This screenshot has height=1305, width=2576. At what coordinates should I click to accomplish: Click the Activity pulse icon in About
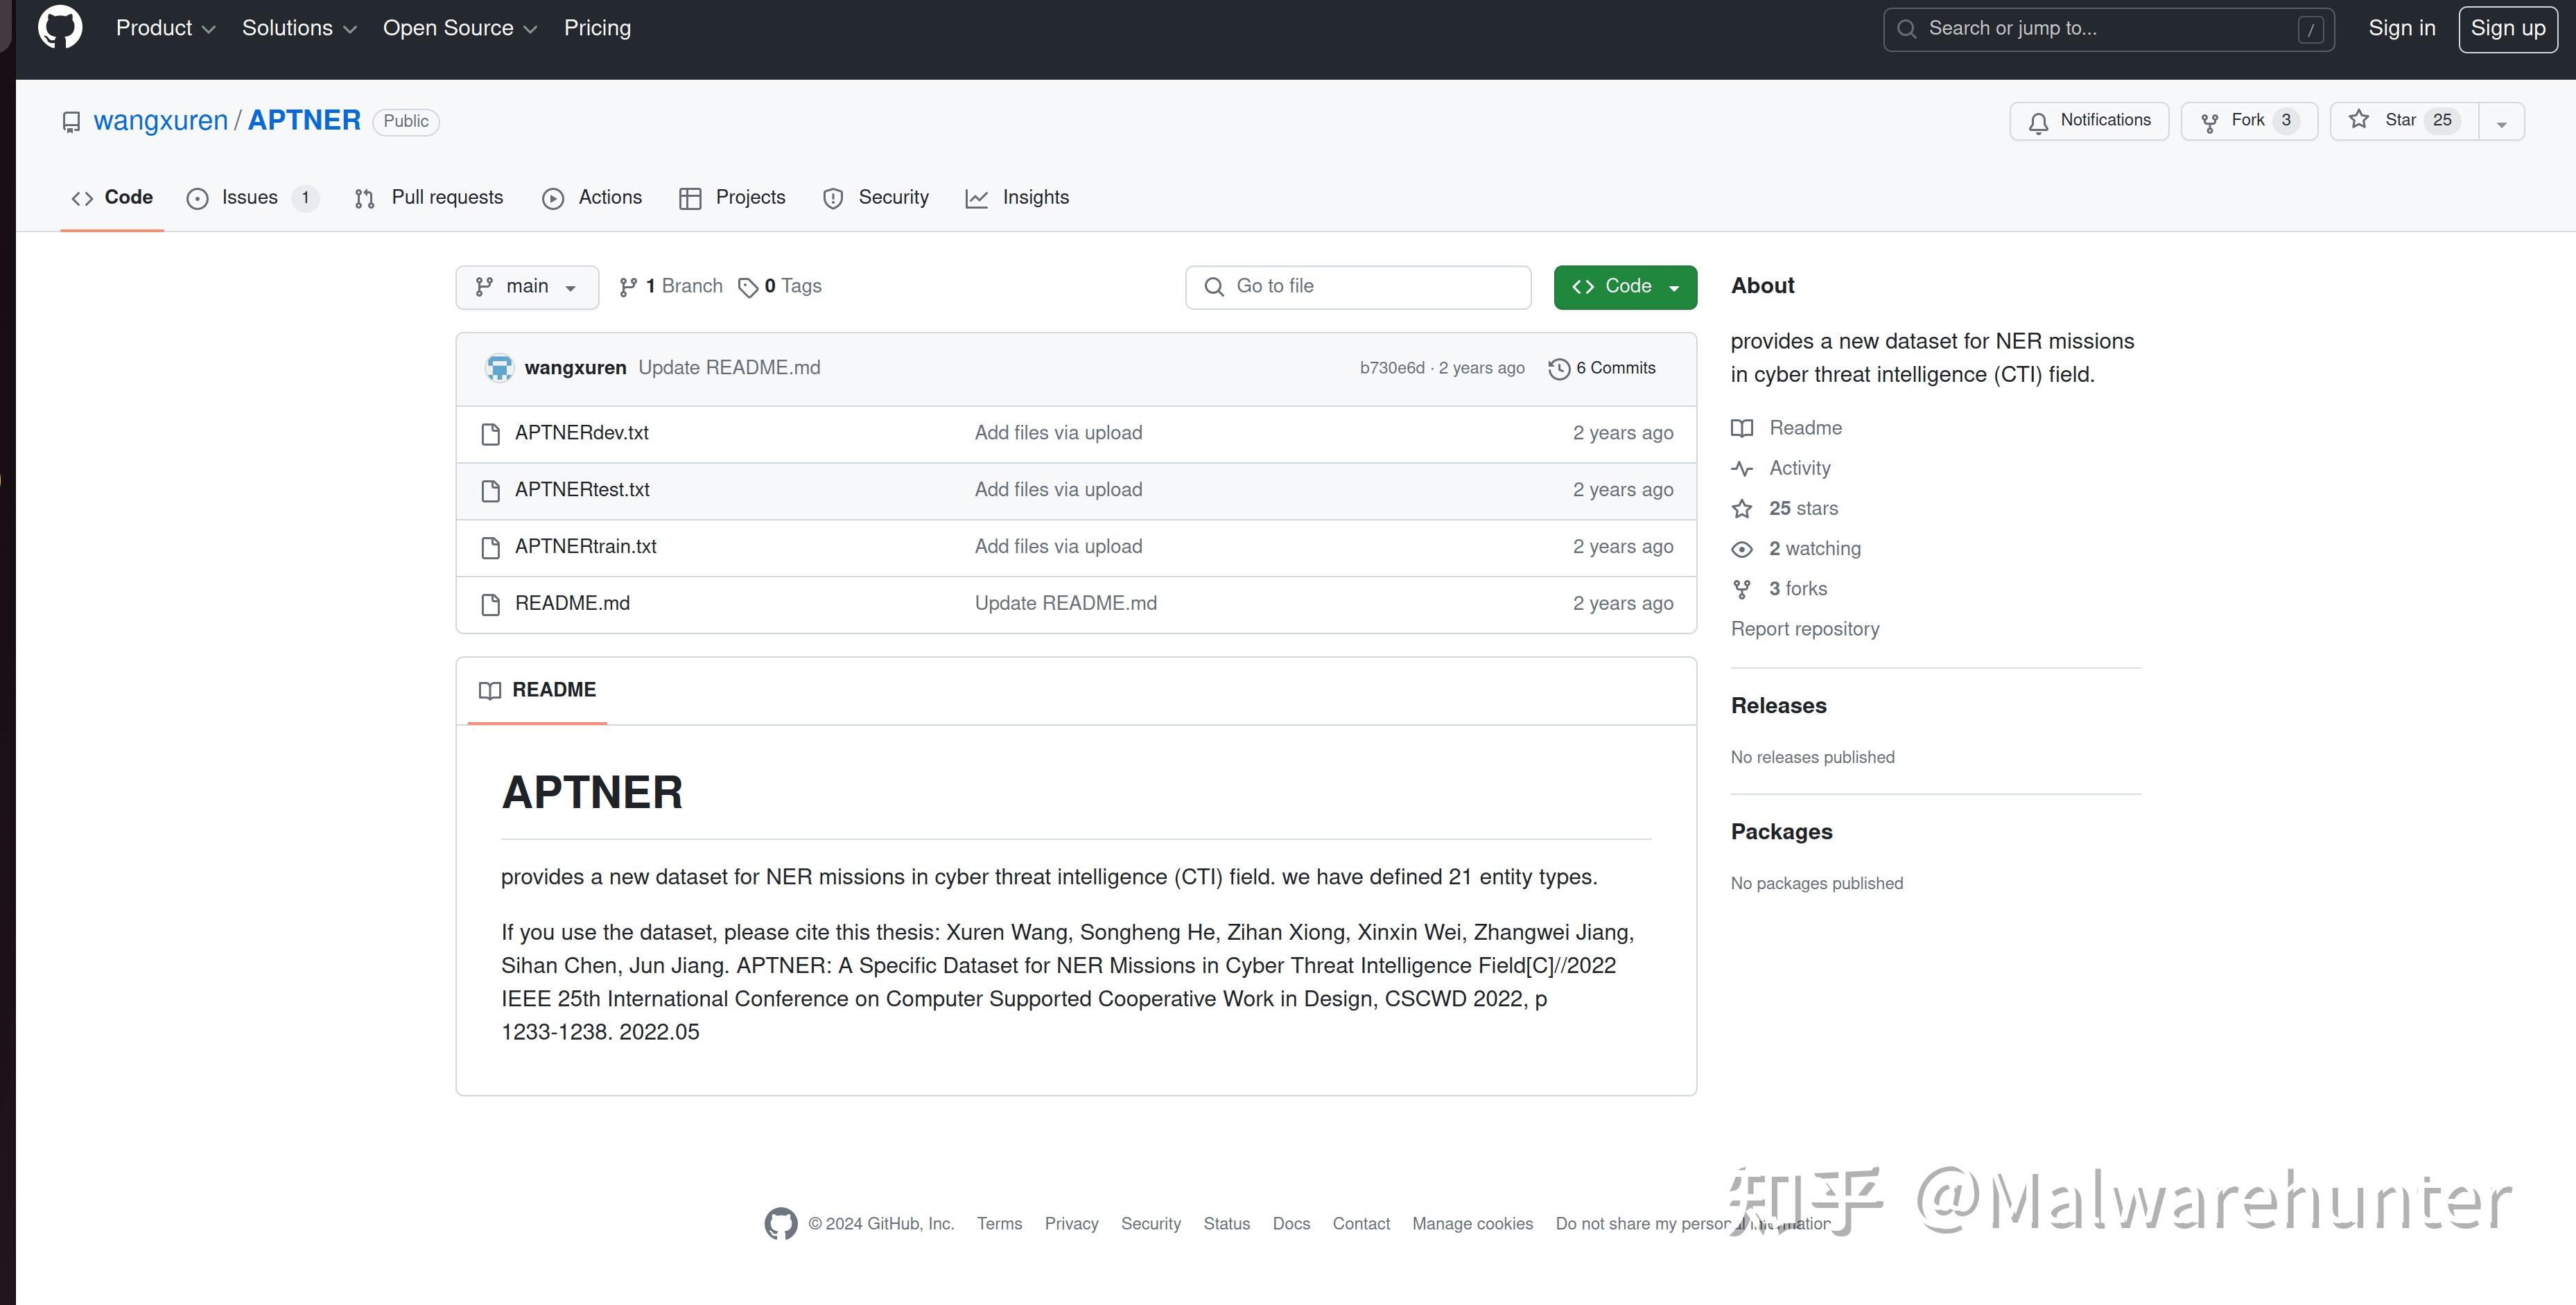coord(1741,469)
